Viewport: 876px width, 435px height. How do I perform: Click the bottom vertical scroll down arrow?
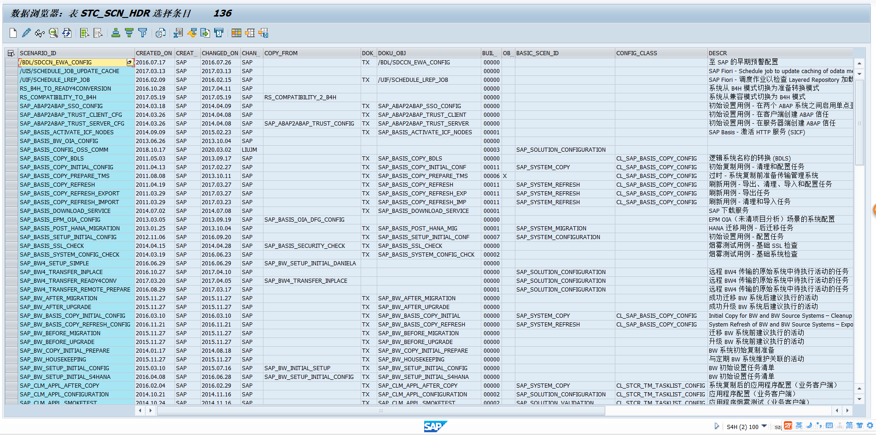[859, 398]
